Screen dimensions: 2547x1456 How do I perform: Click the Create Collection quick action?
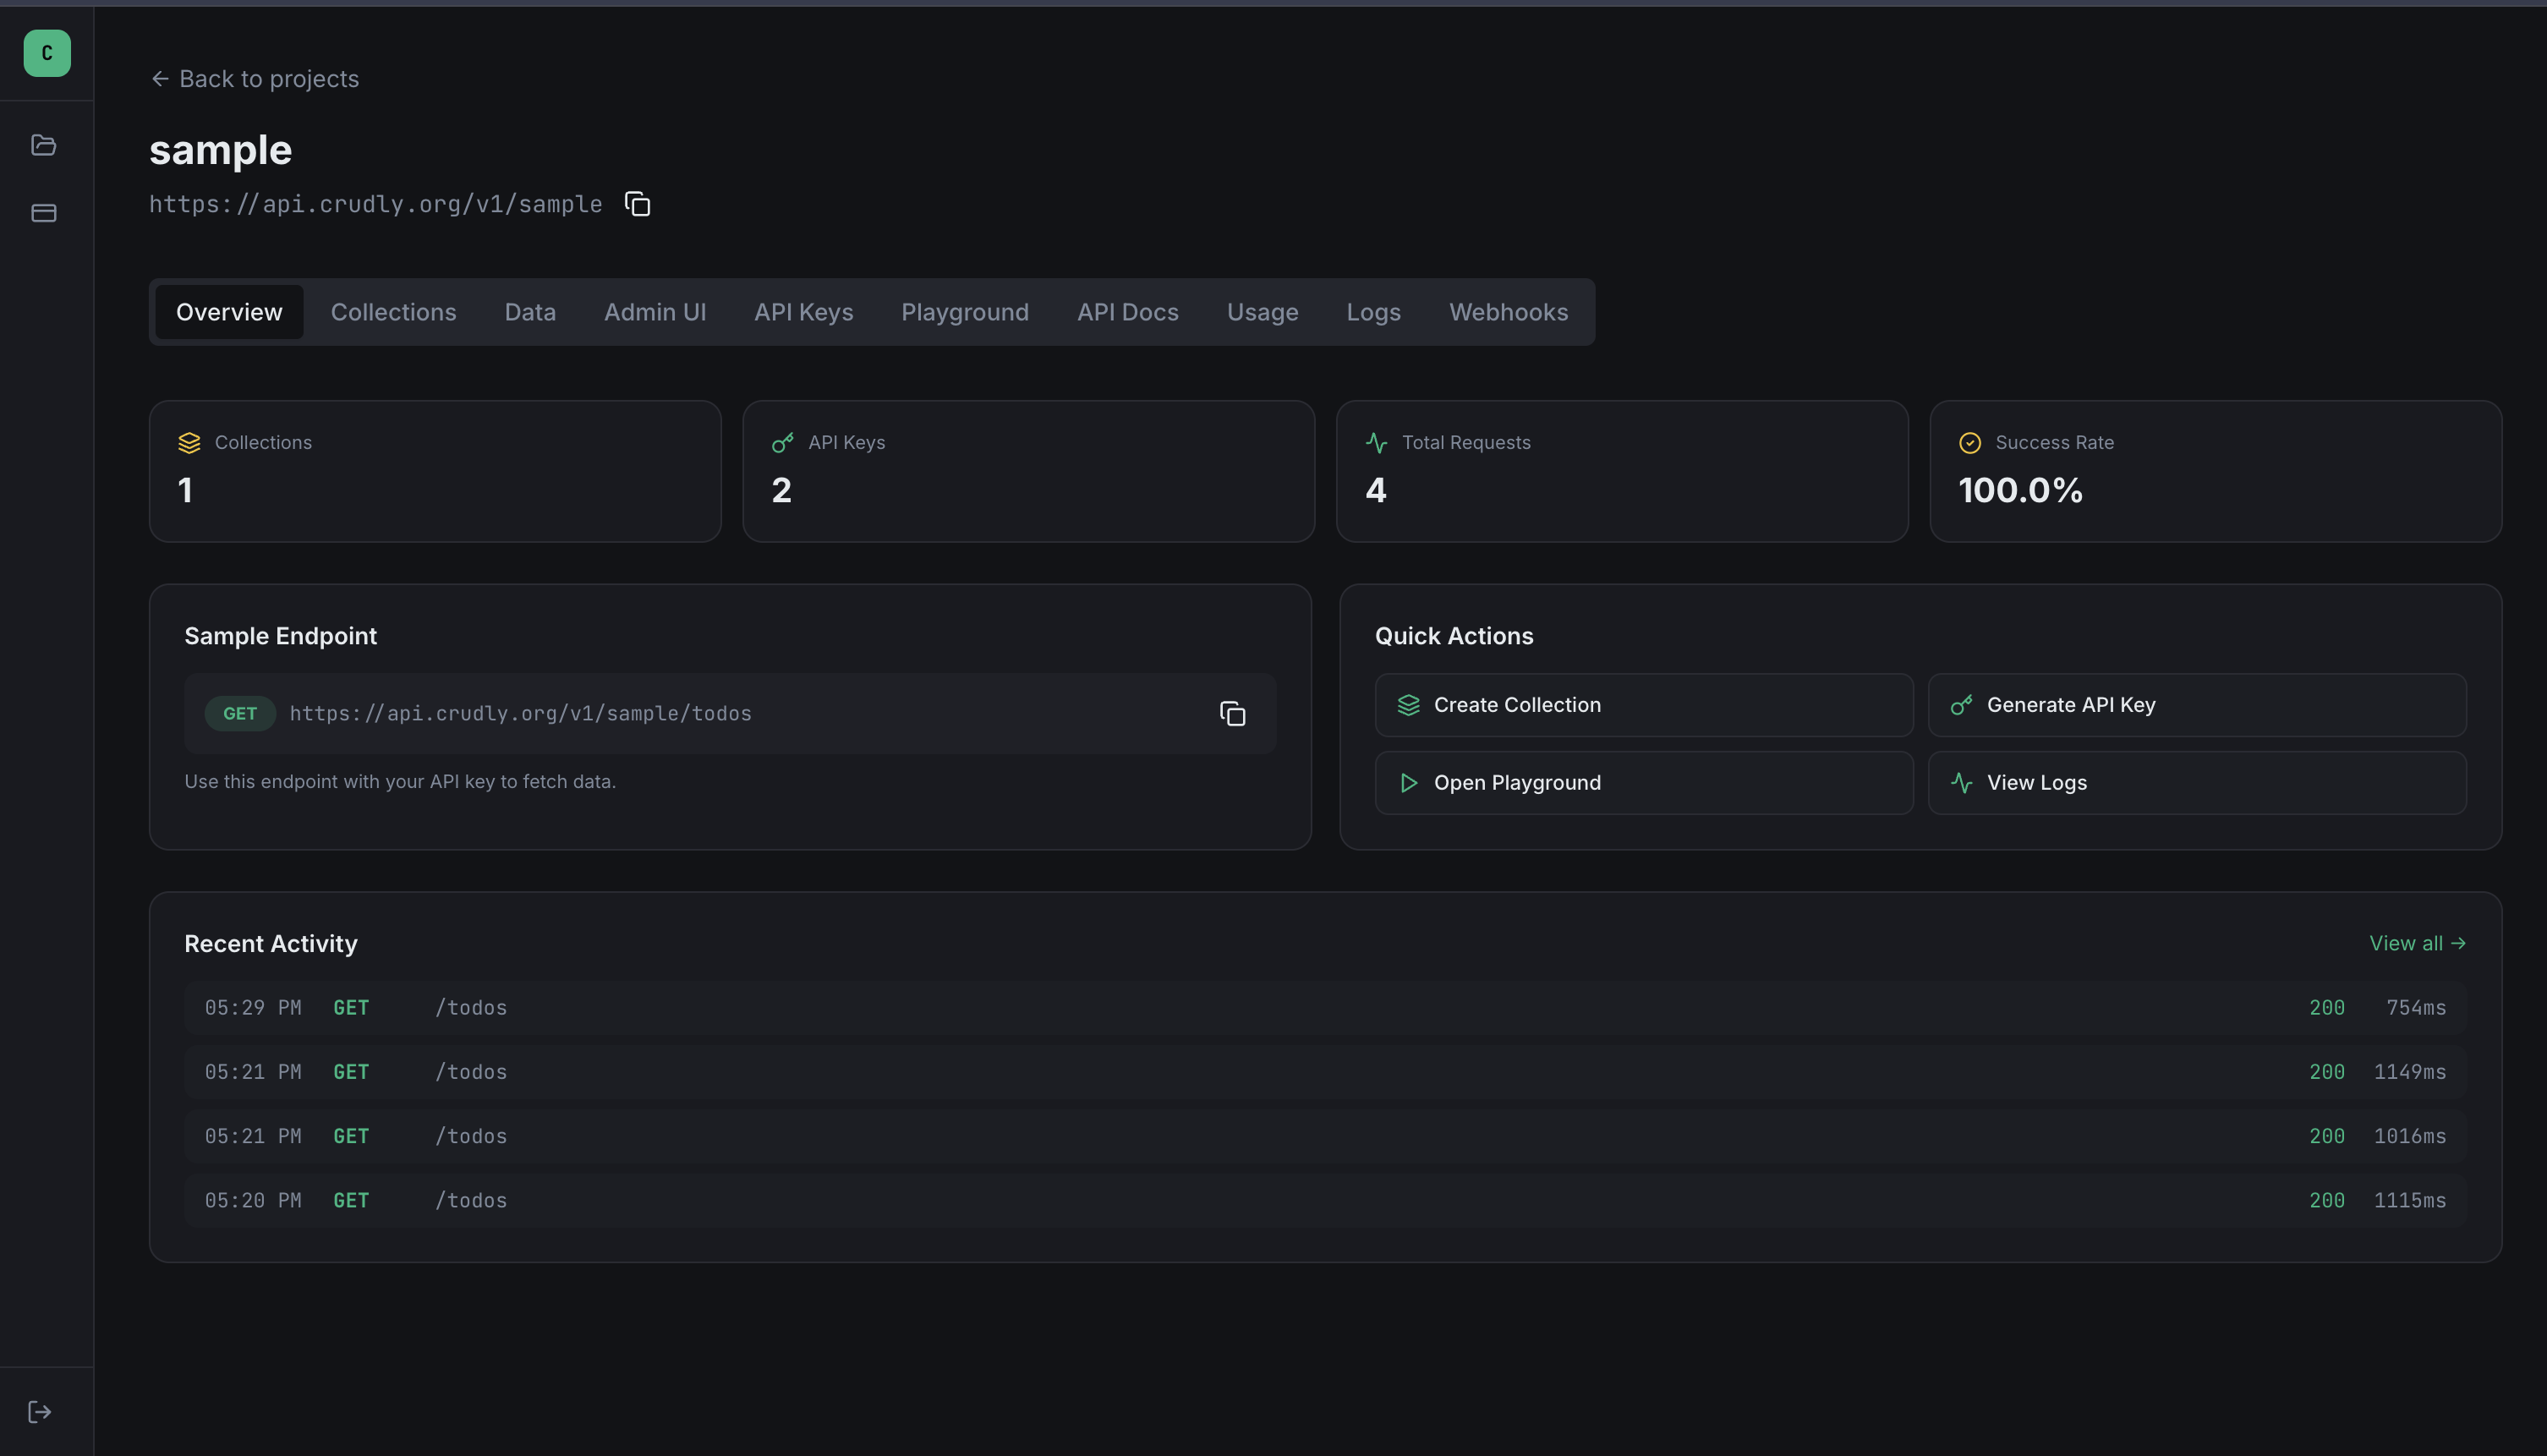(x=1644, y=705)
